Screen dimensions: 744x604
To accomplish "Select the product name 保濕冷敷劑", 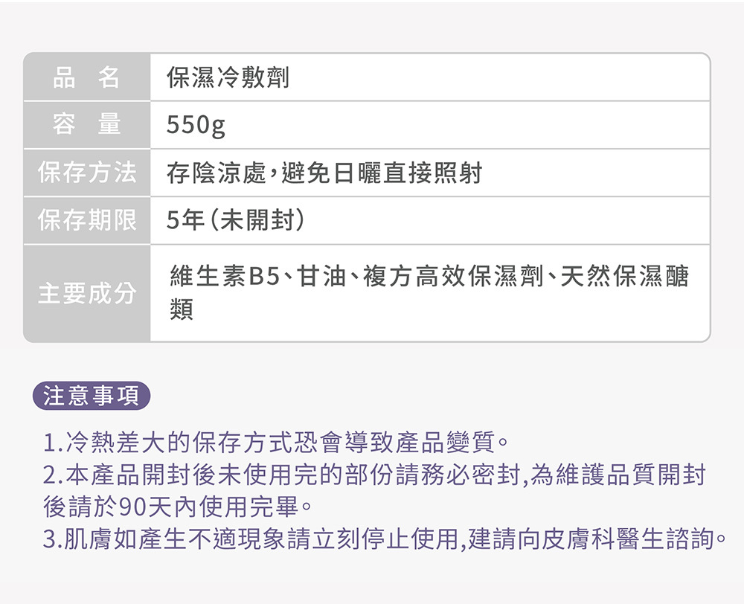I will (228, 77).
